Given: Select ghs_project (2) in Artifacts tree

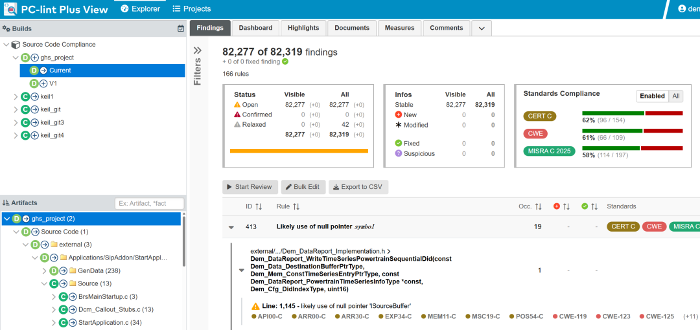Looking at the screenshot, I should [x=91, y=219].
